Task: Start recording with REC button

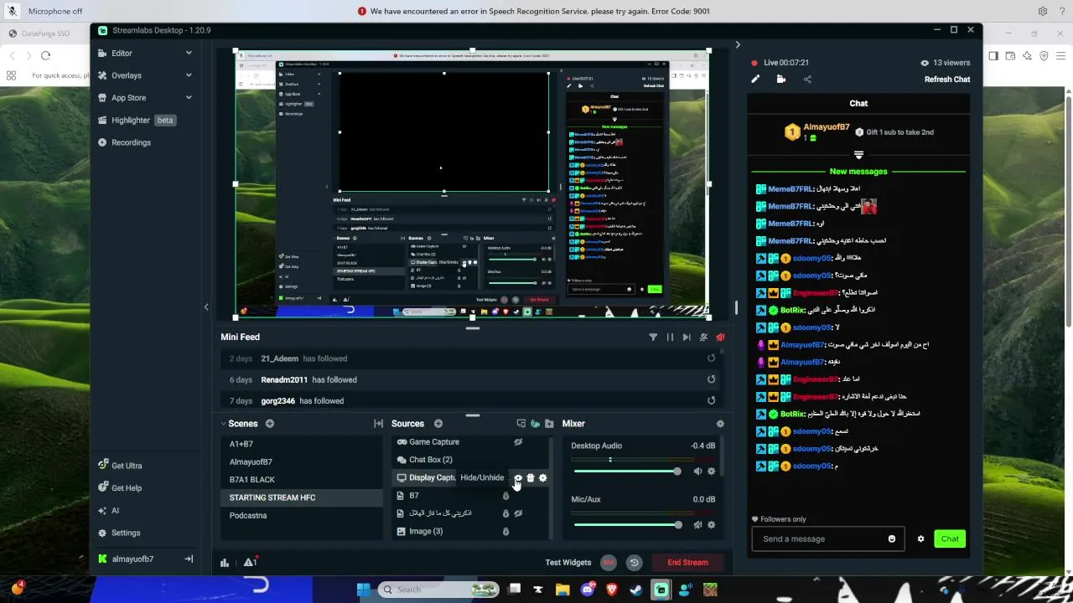Action: point(609,563)
